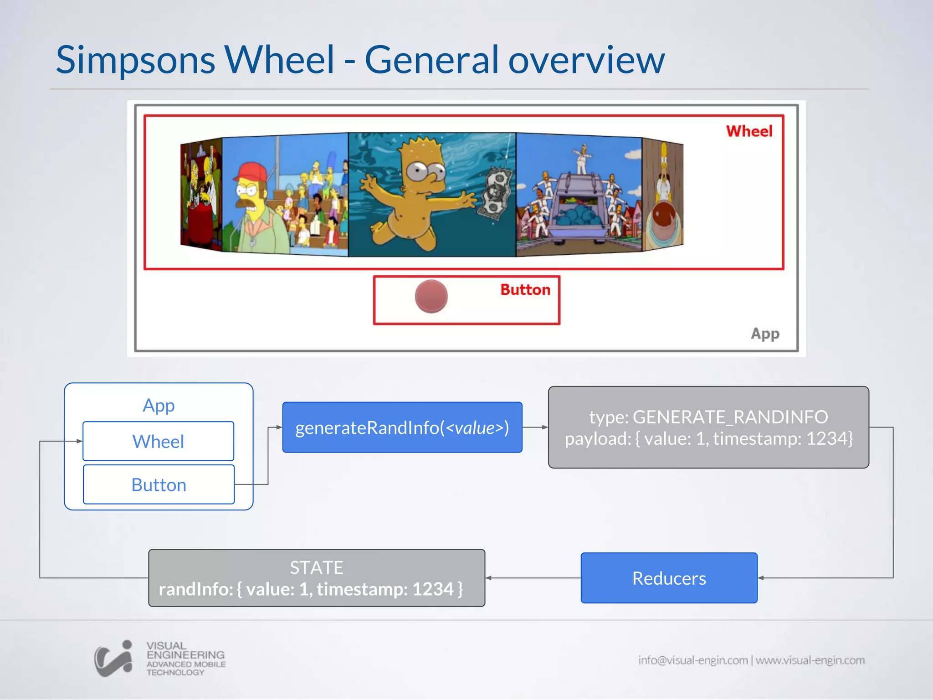The width and height of the screenshot is (933, 700).
Task: Click the 'App' diagram title
Action: pos(159,405)
